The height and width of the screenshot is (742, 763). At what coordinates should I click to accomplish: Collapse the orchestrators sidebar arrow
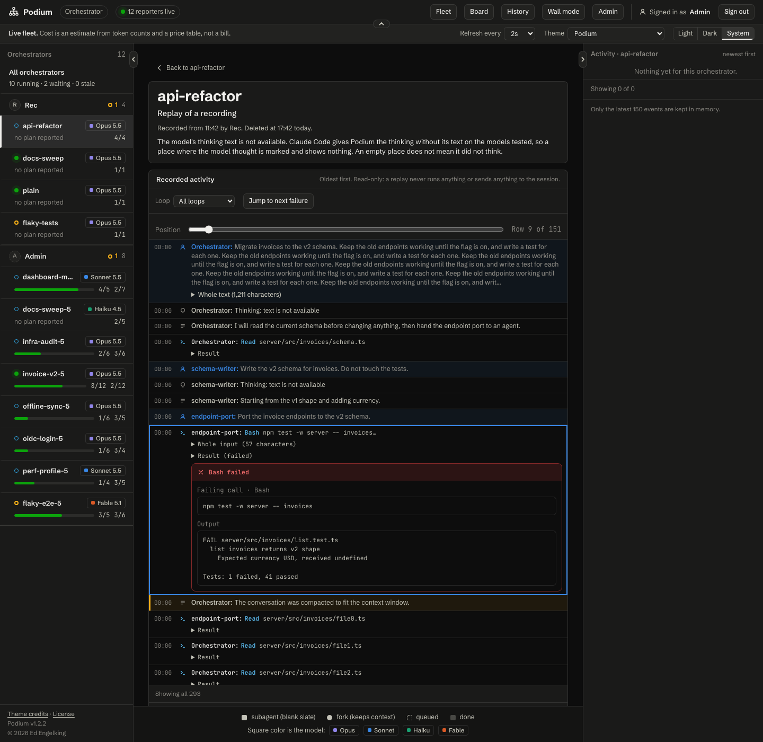134,59
